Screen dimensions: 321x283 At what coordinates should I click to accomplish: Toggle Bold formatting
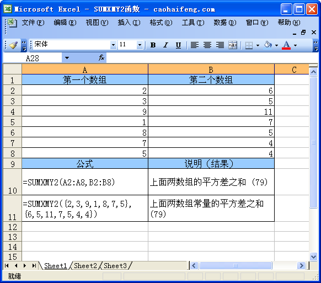coord(153,45)
